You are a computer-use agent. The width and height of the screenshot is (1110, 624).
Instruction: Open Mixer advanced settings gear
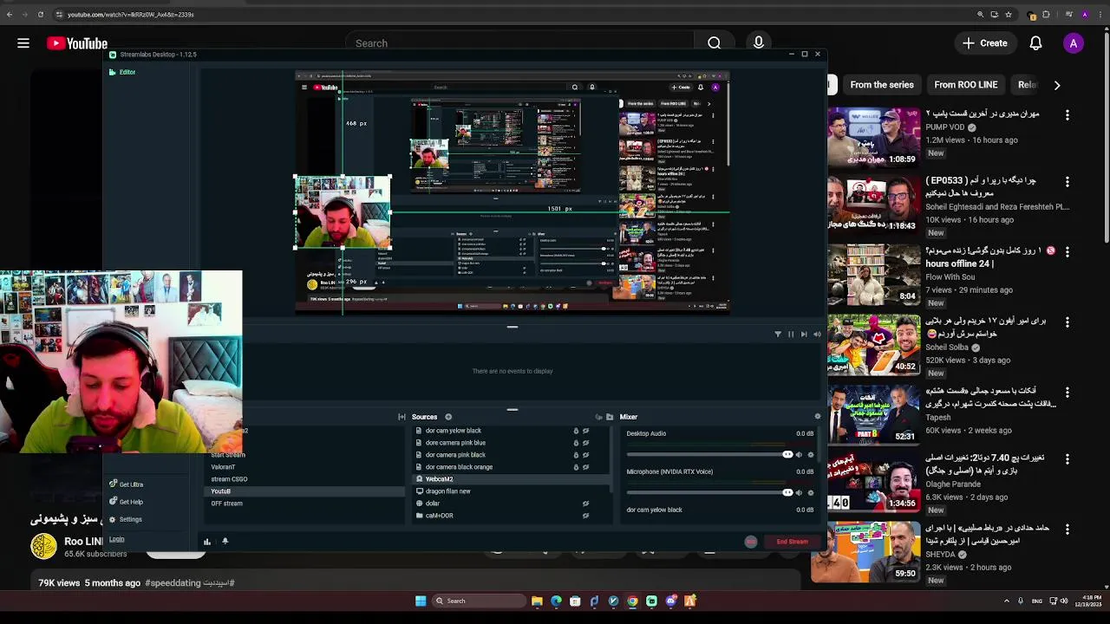[817, 417]
